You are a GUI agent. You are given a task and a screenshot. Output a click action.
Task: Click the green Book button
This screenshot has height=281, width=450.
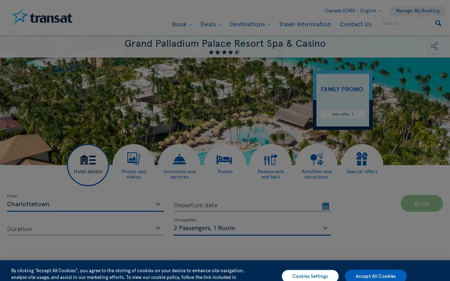pyautogui.click(x=422, y=203)
